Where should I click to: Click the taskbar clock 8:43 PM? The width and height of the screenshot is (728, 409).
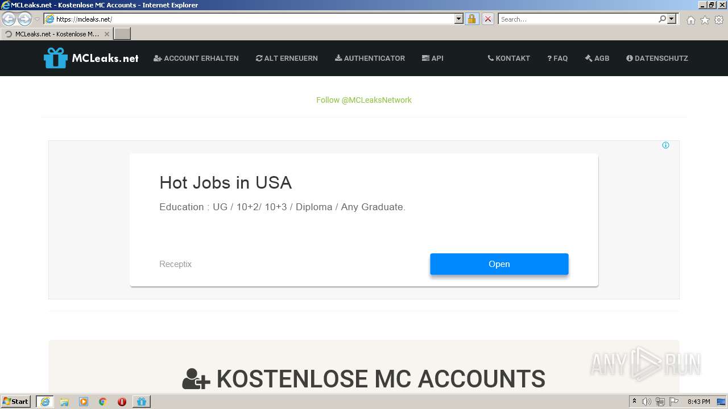[x=698, y=402]
